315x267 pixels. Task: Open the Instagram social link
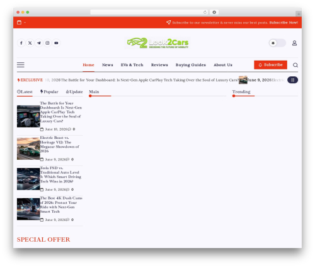(x=47, y=43)
